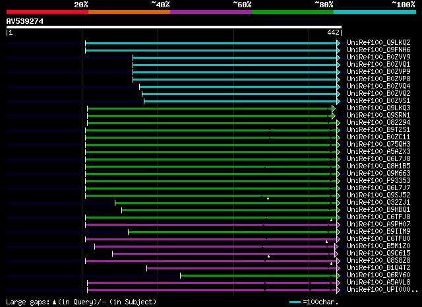Screen dimensions: 422x307
Task: Click the UniRef100_B0ZVQ2 label
Action: (378, 93)
